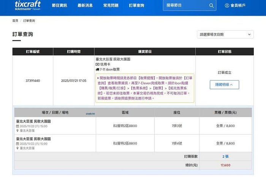266x179 pixels.
Task: Click the location pin icon in the 7排3號 row
Action: pyautogui.click(x=17, y=130)
